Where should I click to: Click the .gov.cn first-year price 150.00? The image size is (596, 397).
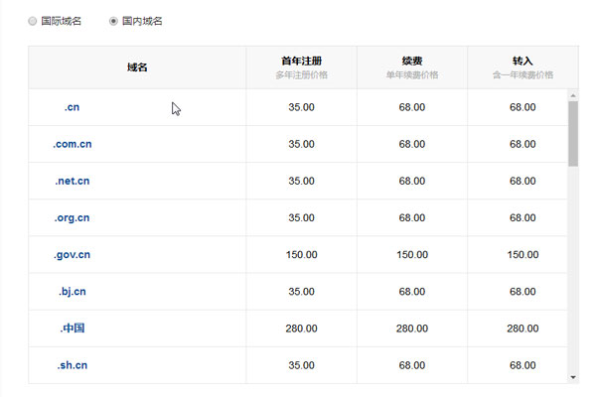[x=301, y=254]
